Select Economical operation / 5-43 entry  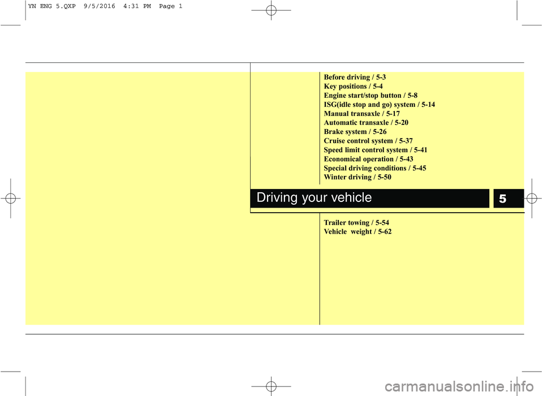click(368, 159)
